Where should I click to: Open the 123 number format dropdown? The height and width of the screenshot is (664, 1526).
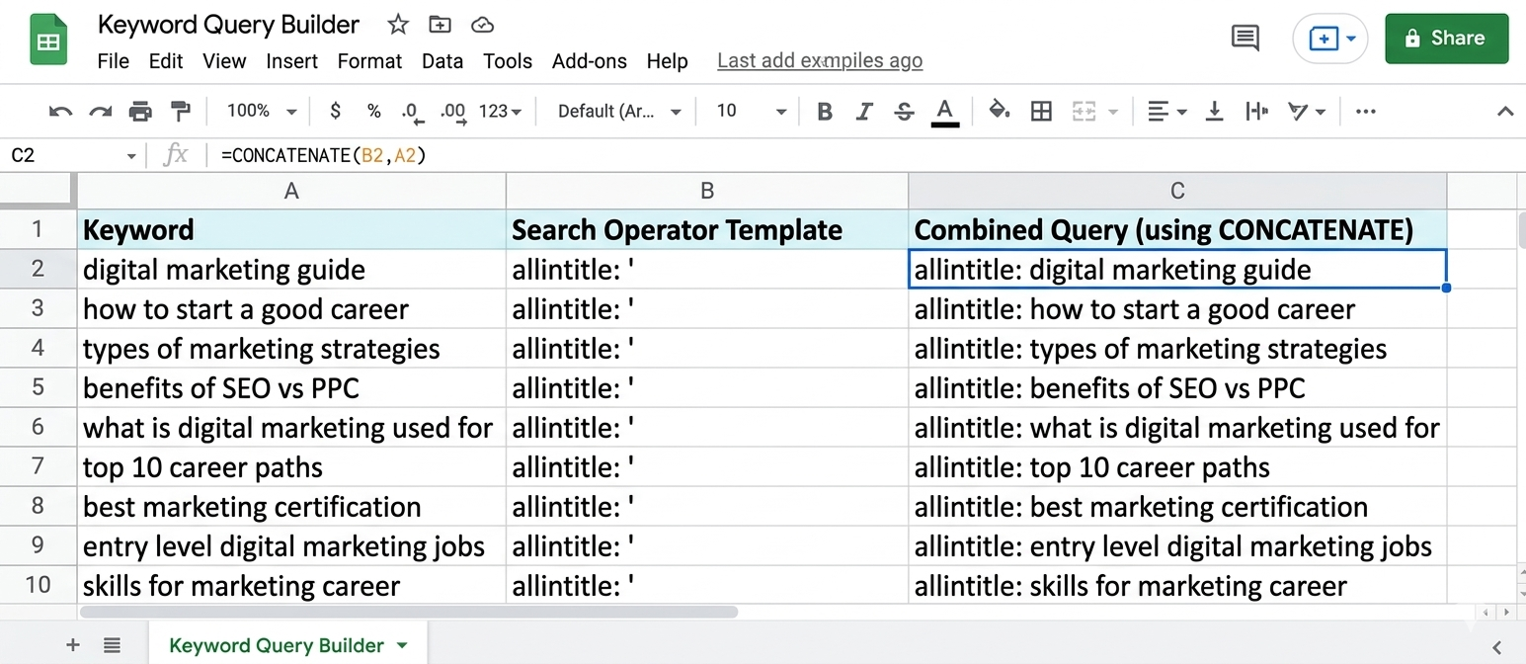point(497,111)
